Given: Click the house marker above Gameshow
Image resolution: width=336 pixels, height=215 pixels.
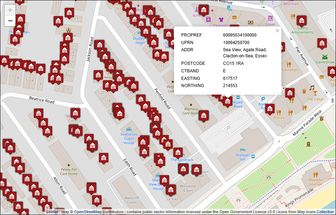Looking at the screenshot, I should pos(322,43).
